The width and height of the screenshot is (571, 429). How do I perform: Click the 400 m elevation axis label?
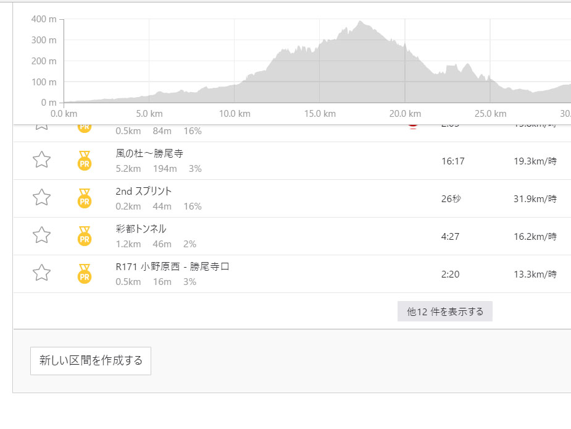(x=44, y=19)
